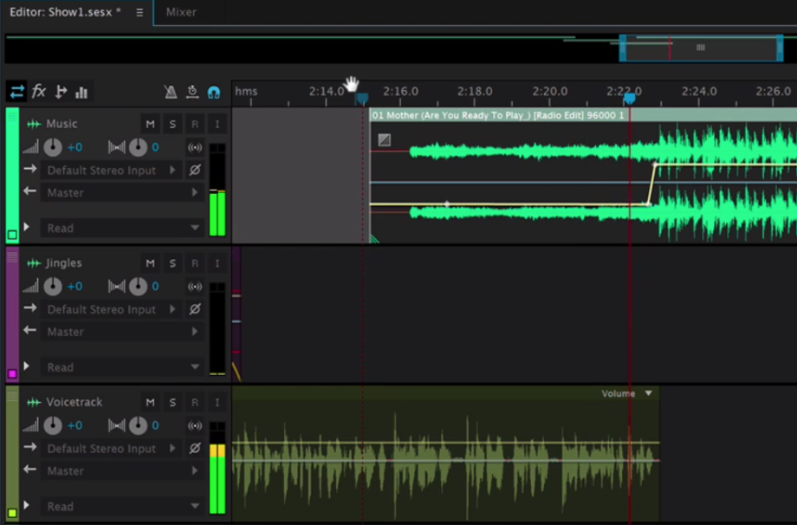Screen dimensions: 797x525
Task: Click the Voicetrack pan knob
Action: (x=138, y=426)
